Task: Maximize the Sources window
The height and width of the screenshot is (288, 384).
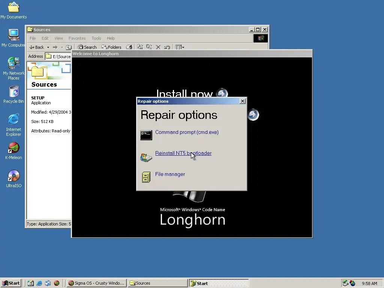Action: [x=258, y=30]
